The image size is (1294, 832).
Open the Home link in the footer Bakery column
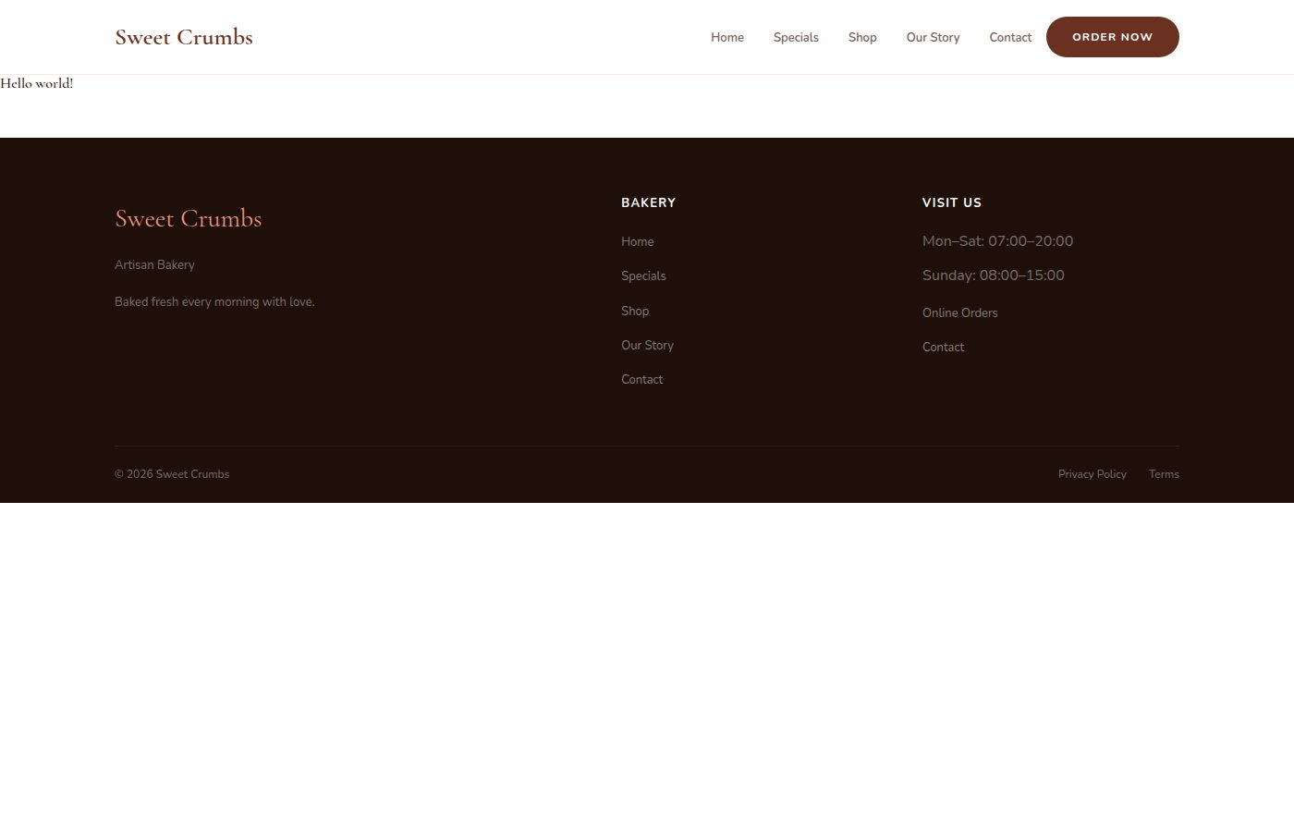[x=638, y=241]
